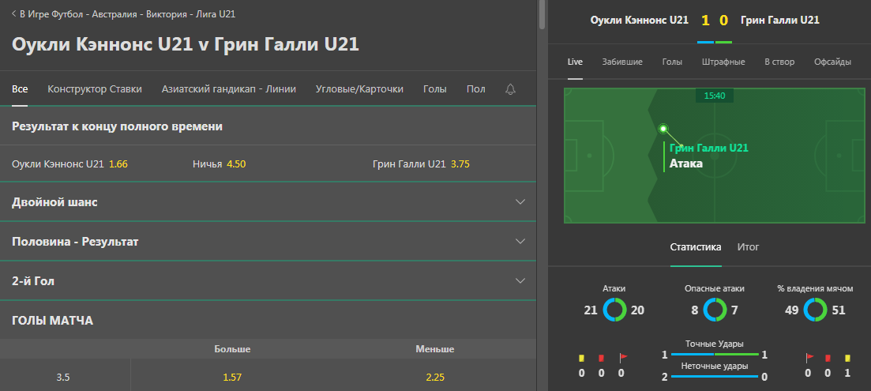Expand the 2-й Гол market
The height and width of the screenshot is (391, 871).
(x=268, y=281)
